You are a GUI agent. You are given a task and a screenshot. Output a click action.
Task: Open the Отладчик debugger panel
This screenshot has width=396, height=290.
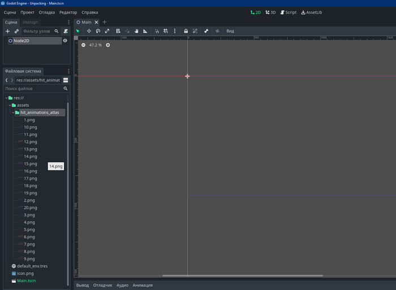102,285
